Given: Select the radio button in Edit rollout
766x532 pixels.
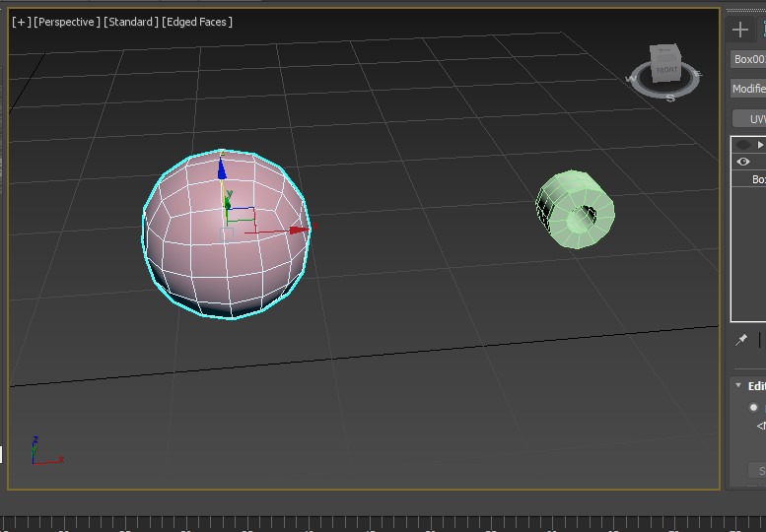Looking at the screenshot, I should point(754,407).
